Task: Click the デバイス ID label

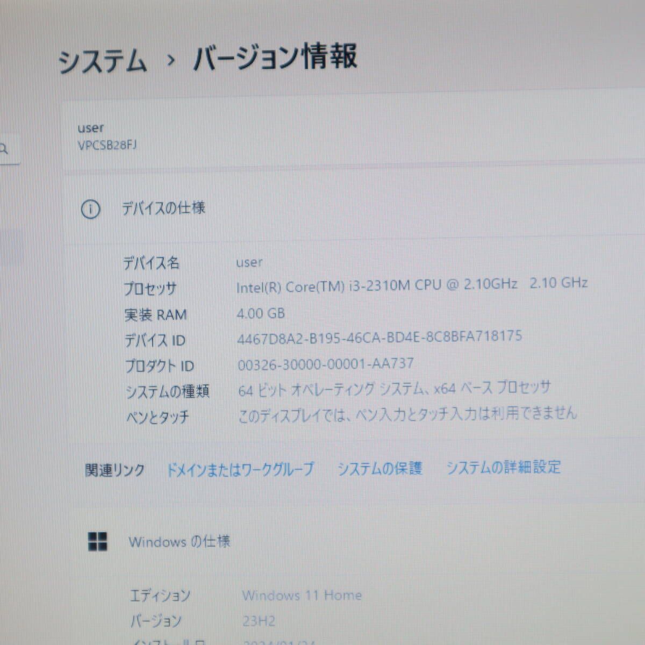Action: tap(155, 340)
